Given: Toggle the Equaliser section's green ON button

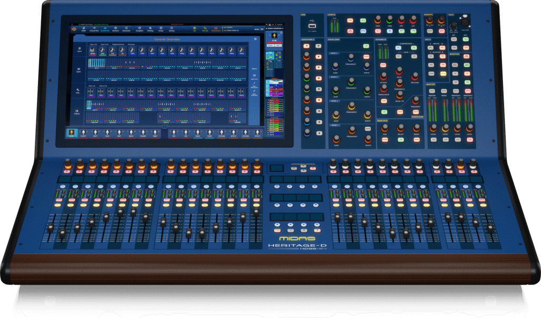Looking at the screenshot, I should coord(366,46).
